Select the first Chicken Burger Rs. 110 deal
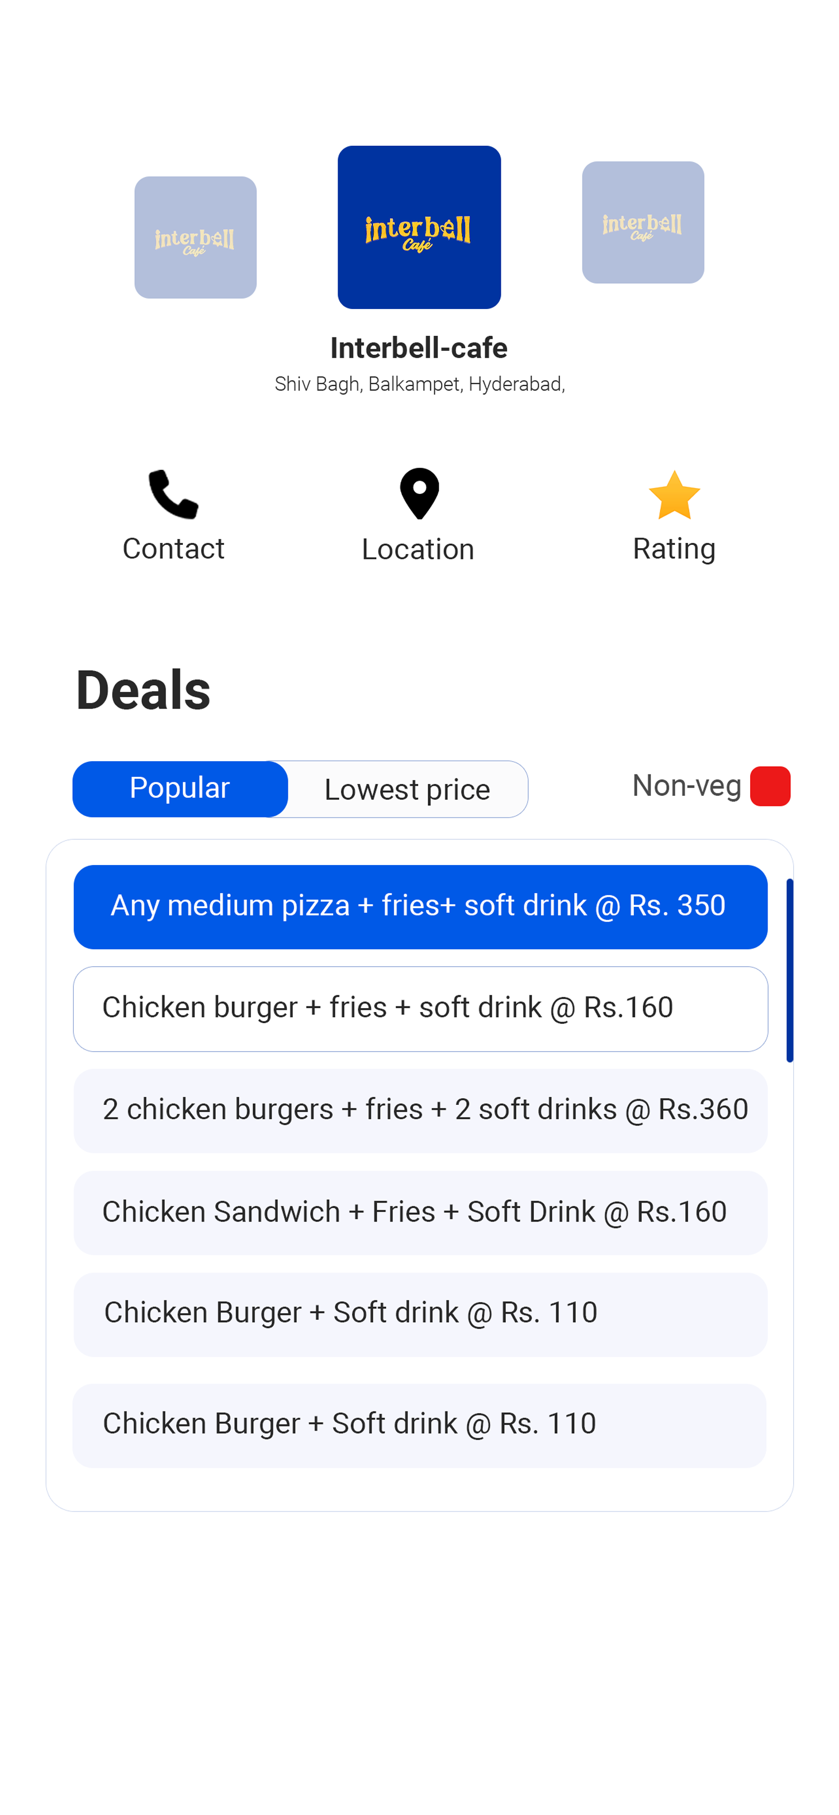 tap(420, 1314)
